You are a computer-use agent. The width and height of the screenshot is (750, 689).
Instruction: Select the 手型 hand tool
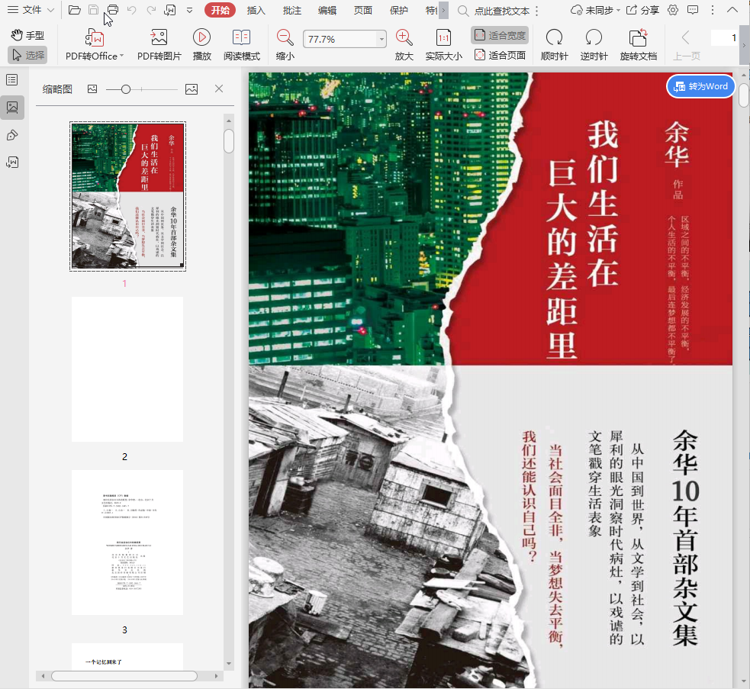(27, 35)
